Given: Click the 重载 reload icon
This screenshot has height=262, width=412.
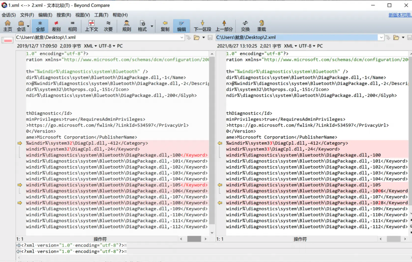Looking at the screenshot, I should (x=261, y=26).
